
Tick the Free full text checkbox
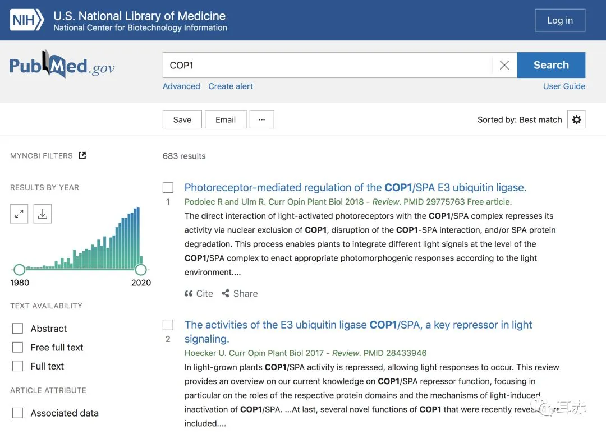coord(18,348)
